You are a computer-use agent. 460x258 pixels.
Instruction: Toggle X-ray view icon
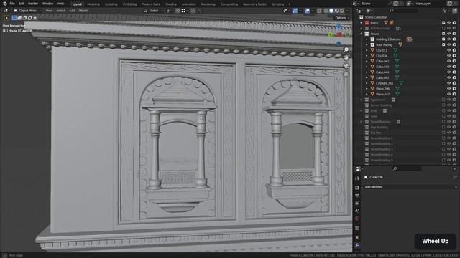click(319, 11)
